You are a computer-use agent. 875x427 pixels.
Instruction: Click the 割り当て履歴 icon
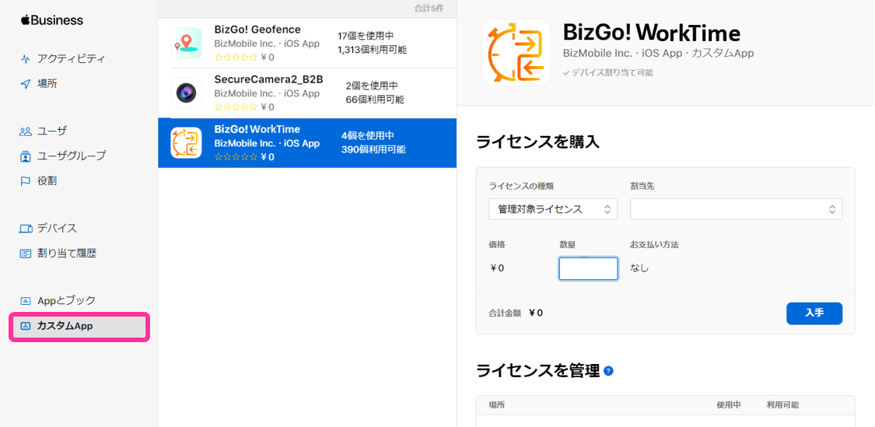click(26, 254)
